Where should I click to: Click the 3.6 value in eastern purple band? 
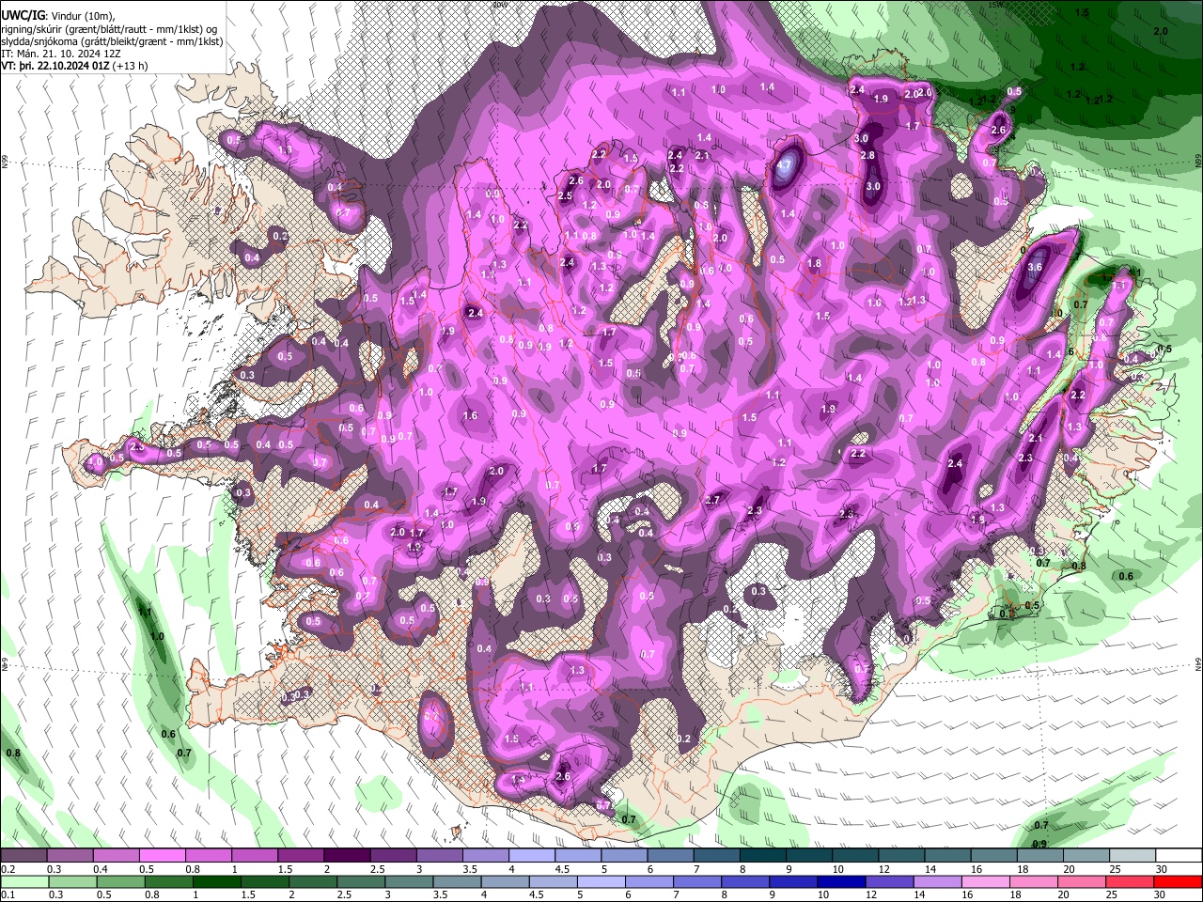pos(1035,267)
